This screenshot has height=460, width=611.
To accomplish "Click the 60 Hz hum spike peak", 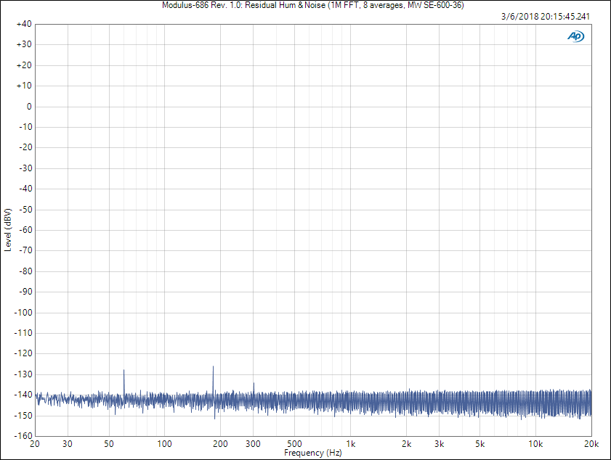I will (x=124, y=370).
